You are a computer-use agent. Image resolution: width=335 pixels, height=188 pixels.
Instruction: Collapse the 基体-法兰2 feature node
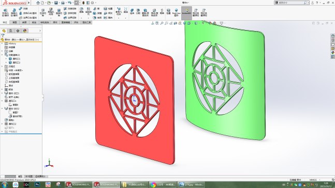pos(2,108)
